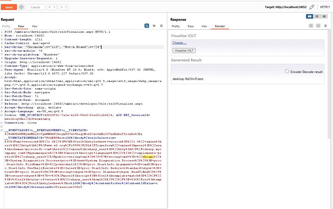Screen dimensions: 333x209
Task: Click the __VIEWSTATEGENERATOR parameter name
Action: coord(24,138)
